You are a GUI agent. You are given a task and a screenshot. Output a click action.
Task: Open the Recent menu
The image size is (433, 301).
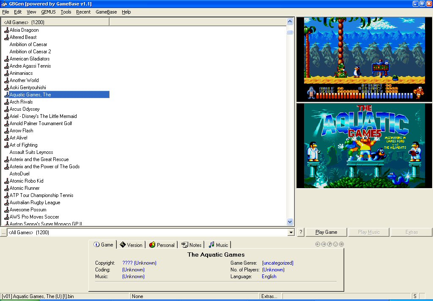coord(83,12)
